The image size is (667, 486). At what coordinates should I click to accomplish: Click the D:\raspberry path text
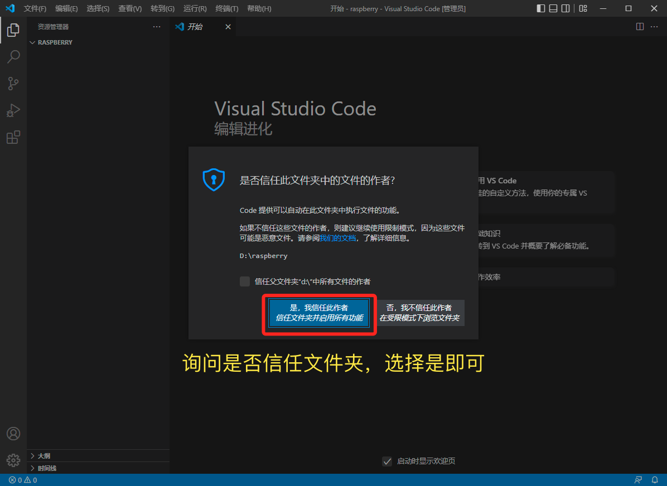pos(263,256)
